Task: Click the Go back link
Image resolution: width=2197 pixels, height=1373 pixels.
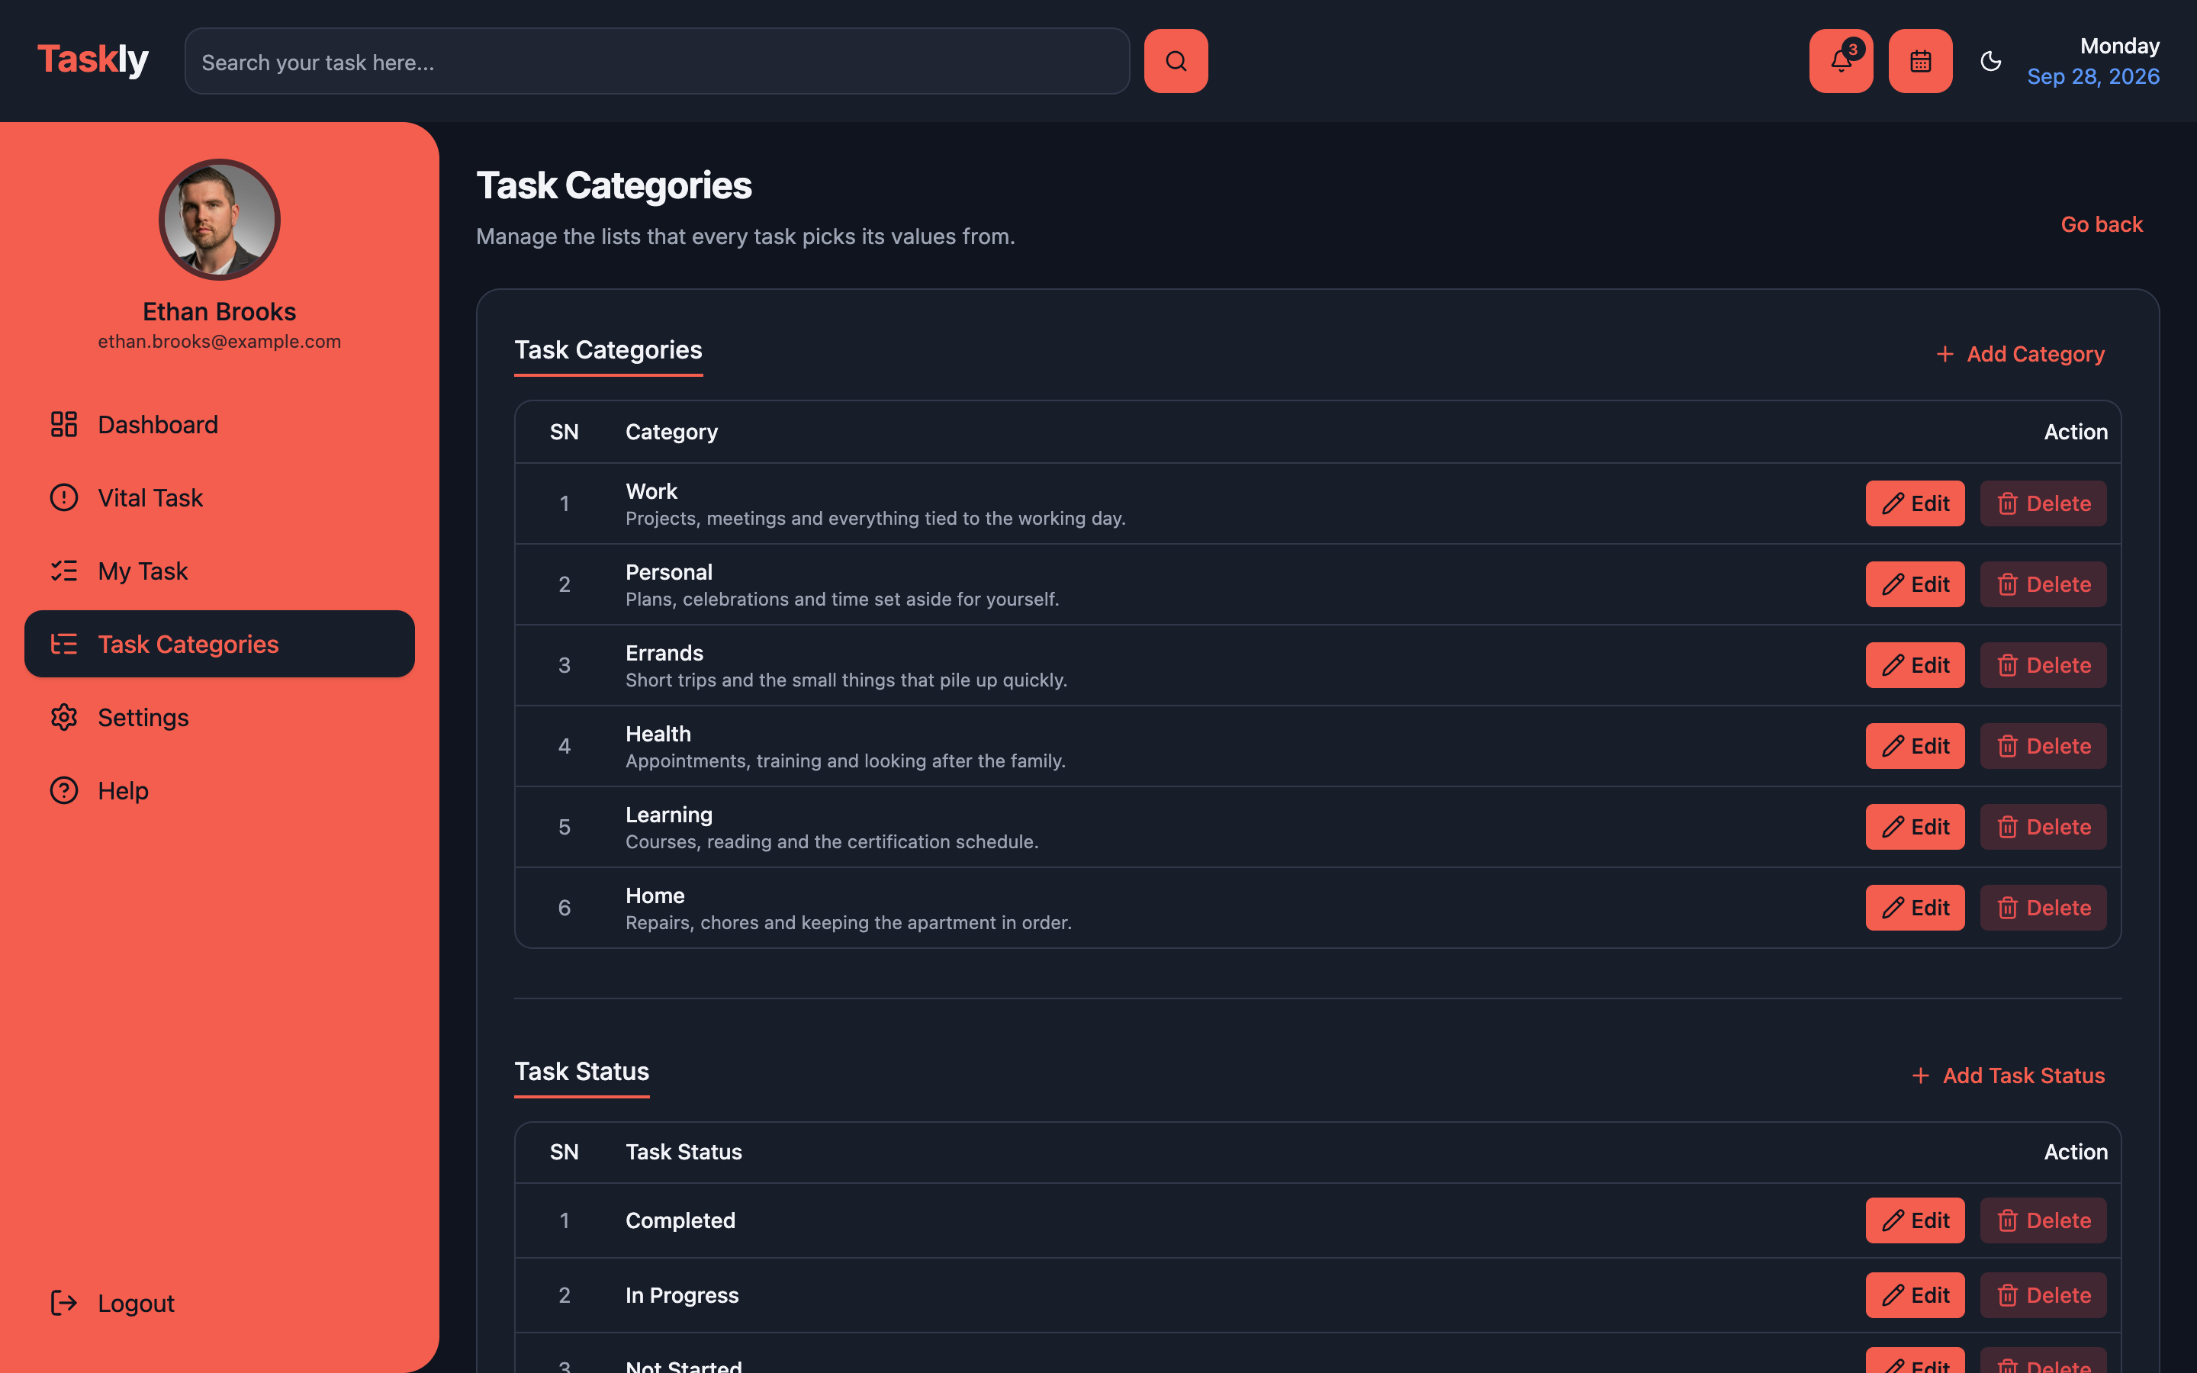Action: (x=2102, y=224)
